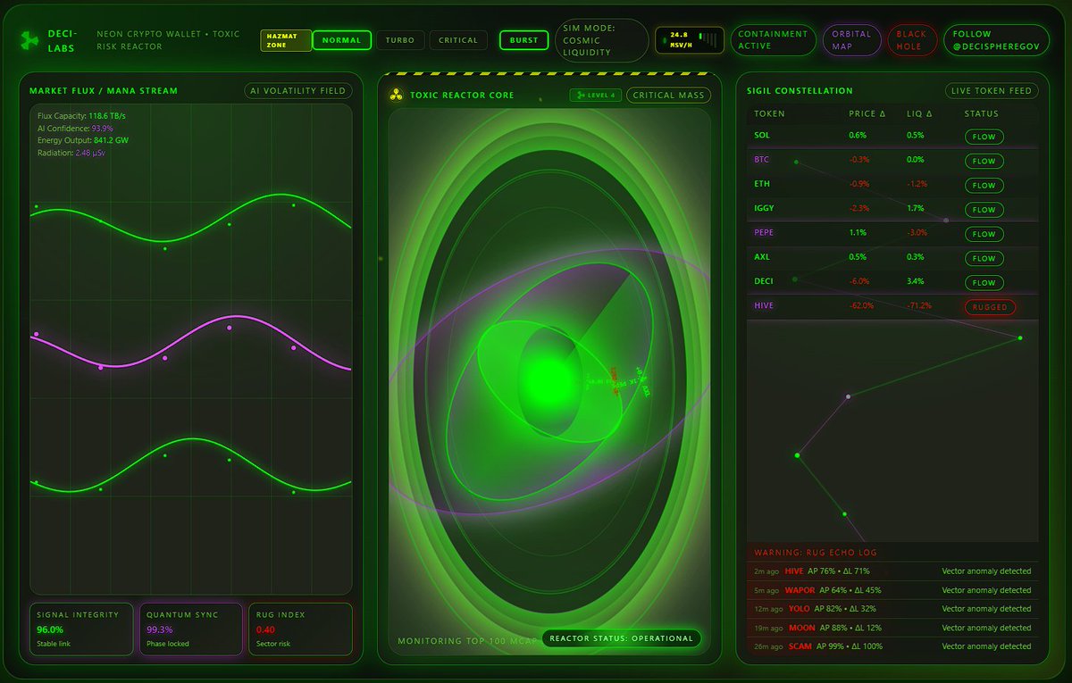1072x683 pixels.
Task: Click the Flux Capacity 118.6 TB/s value
Action: [x=107, y=116]
